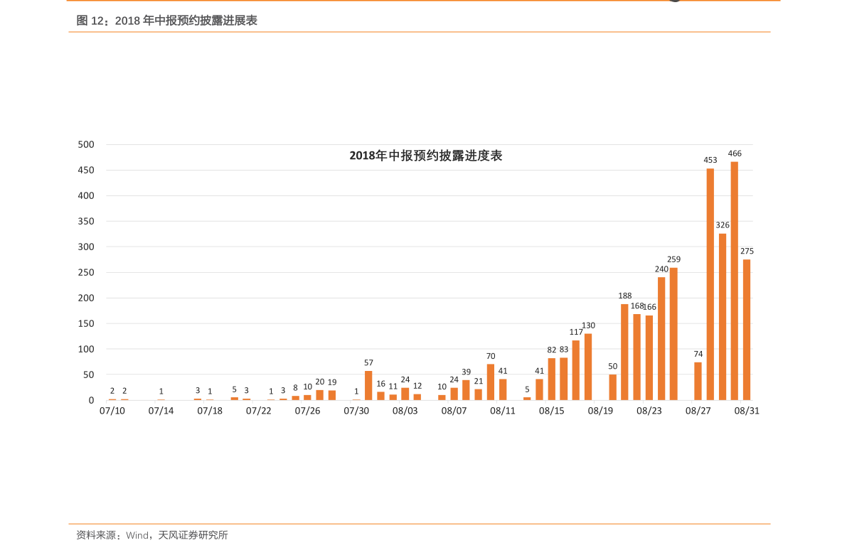This screenshot has width=847, height=555.
Task: Select the orange bar with value 188
Action: (x=625, y=352)
